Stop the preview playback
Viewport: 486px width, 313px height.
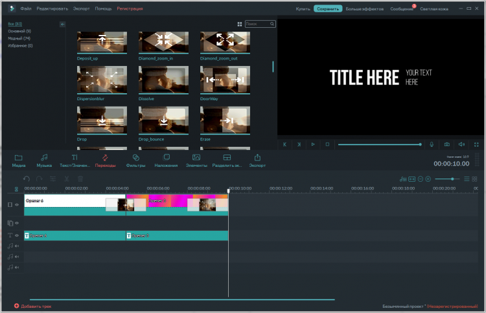[x=327, y=144]
